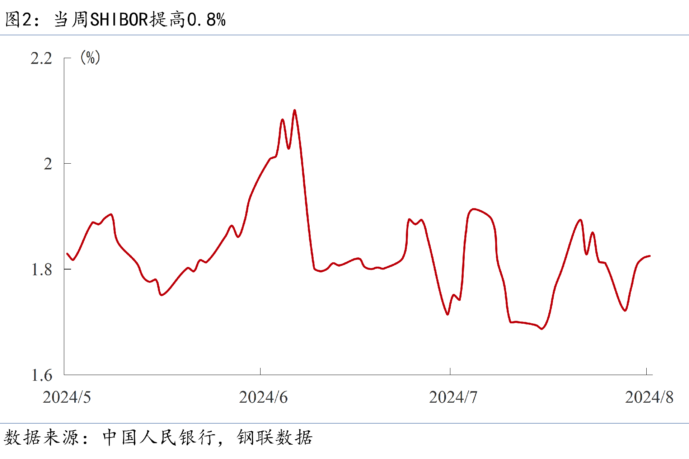Image resolution: width=689 pixels, height=459 pixels.
Task: Click the lowest trough of the red line
Action: pos(542,329)
